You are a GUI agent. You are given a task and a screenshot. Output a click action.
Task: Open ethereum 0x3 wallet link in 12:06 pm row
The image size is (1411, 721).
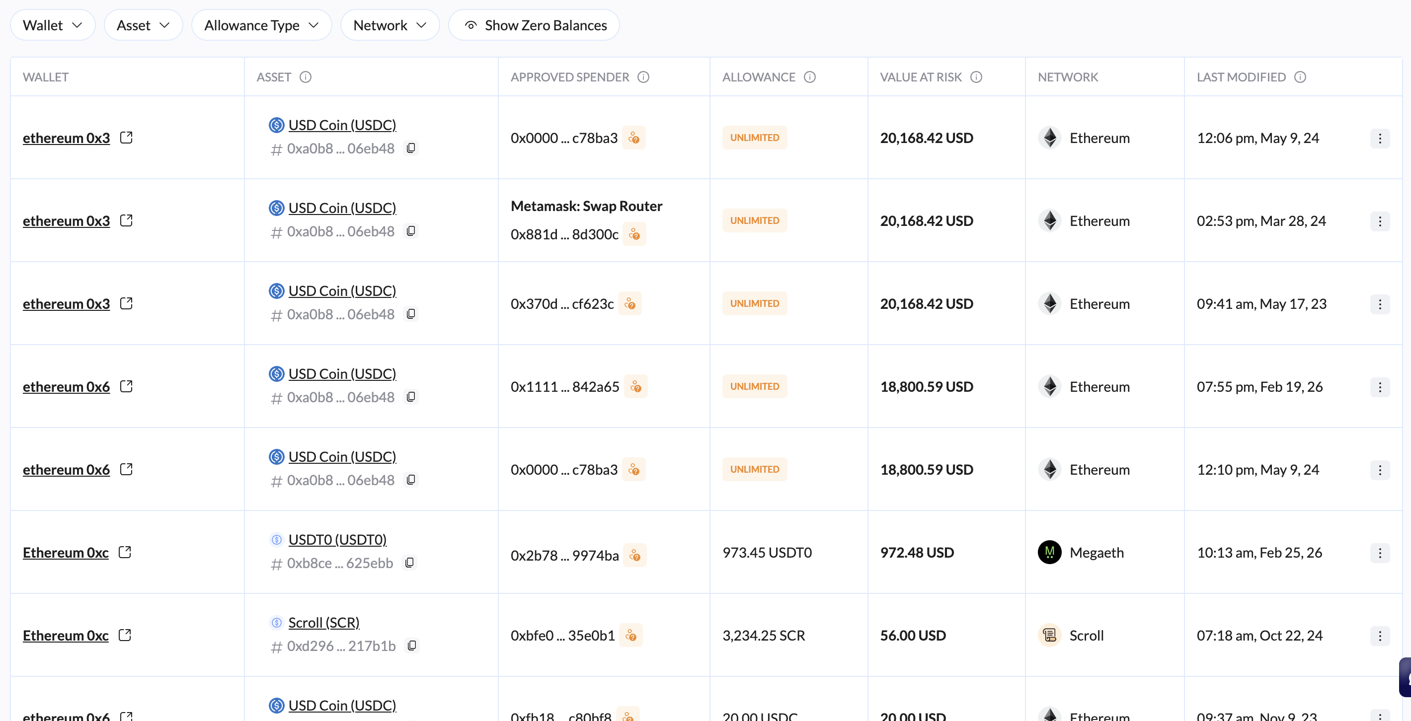click(x=66, y=138)
